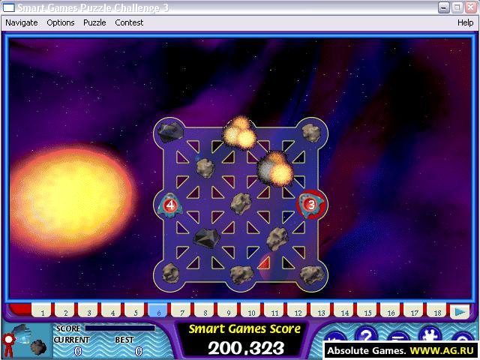The width and height of the screenshot is (480, 360).
Task: Go to puzzle level 18
Action: [x=438, y=312]
